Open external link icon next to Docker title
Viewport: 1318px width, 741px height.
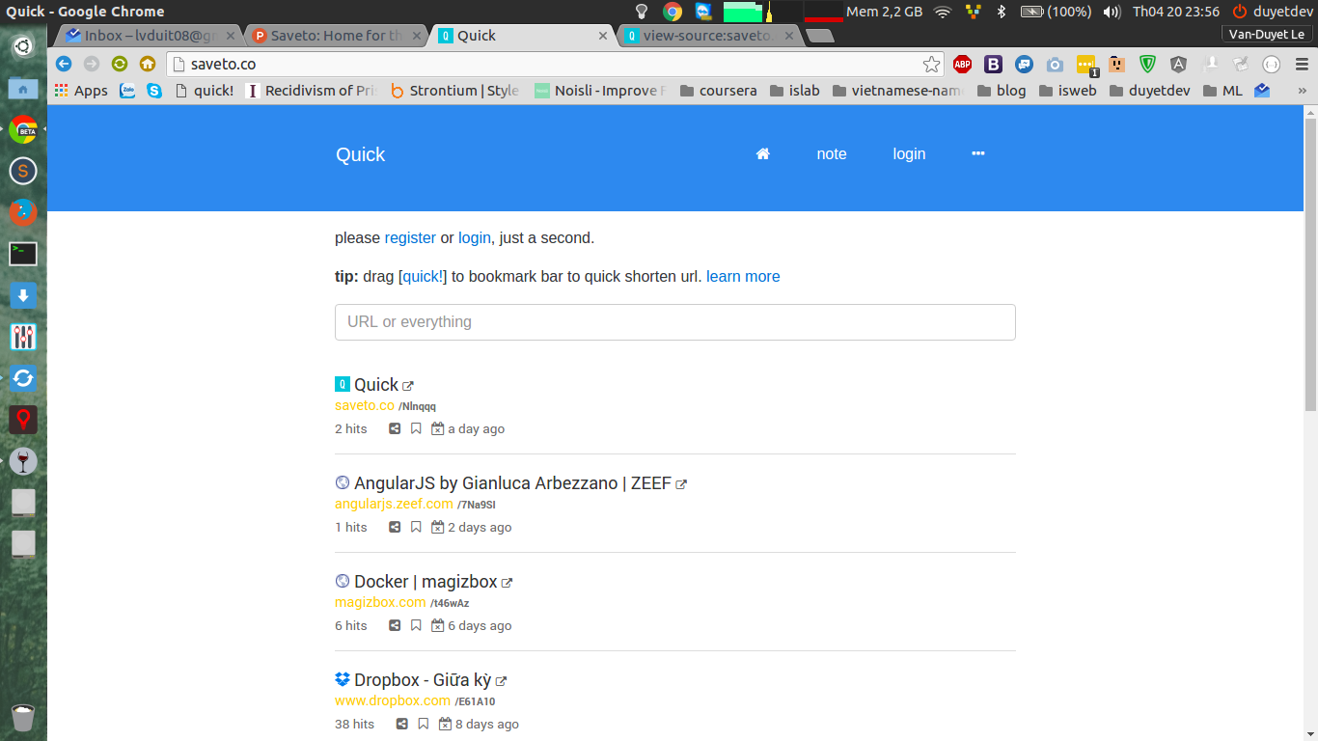[x=507, y=583]
